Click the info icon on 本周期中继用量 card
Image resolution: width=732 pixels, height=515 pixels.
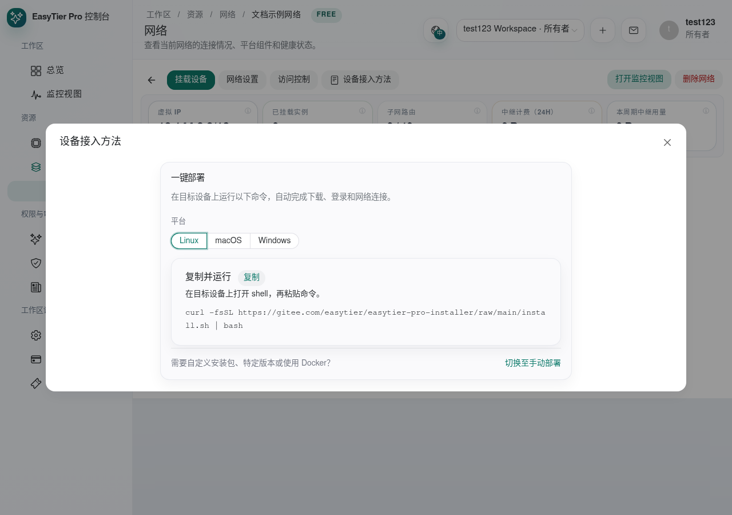pyautogui.click(x=706, y=111)
